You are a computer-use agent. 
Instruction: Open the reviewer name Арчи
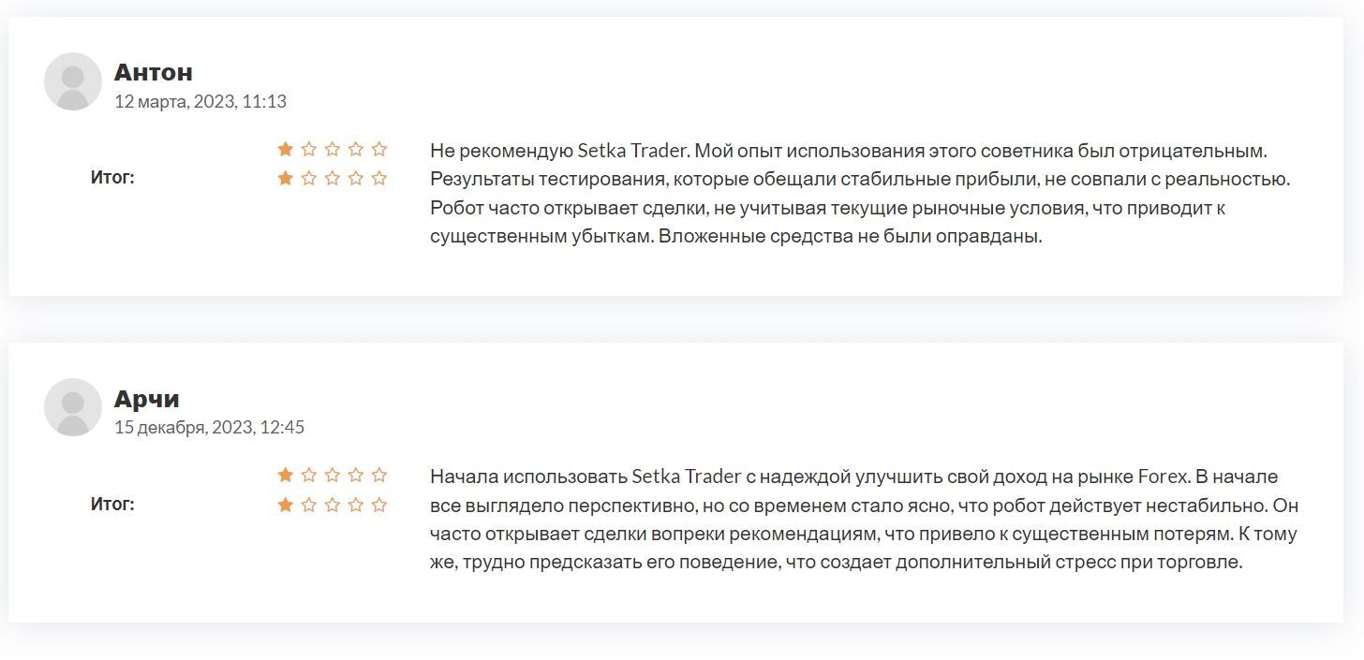tap(147, 399)
